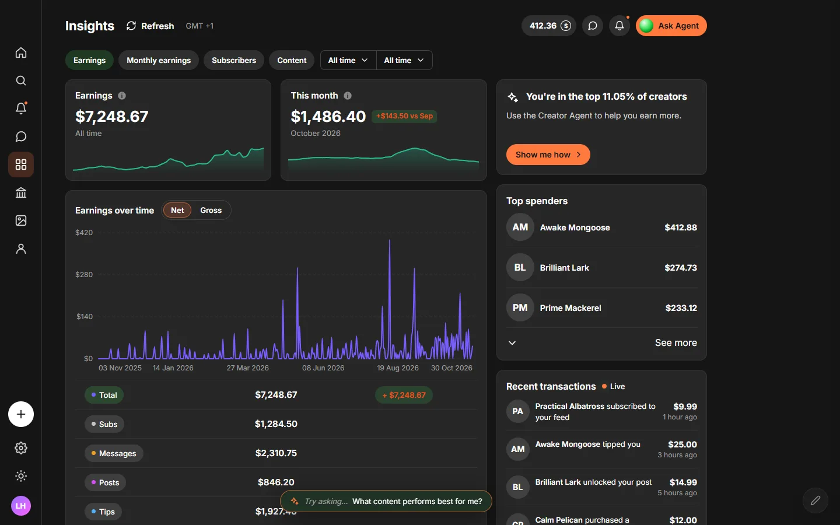This screenshot has height=525, width=840.
Task: Open the search icon in sidebar
Action: tap(21, 80)
